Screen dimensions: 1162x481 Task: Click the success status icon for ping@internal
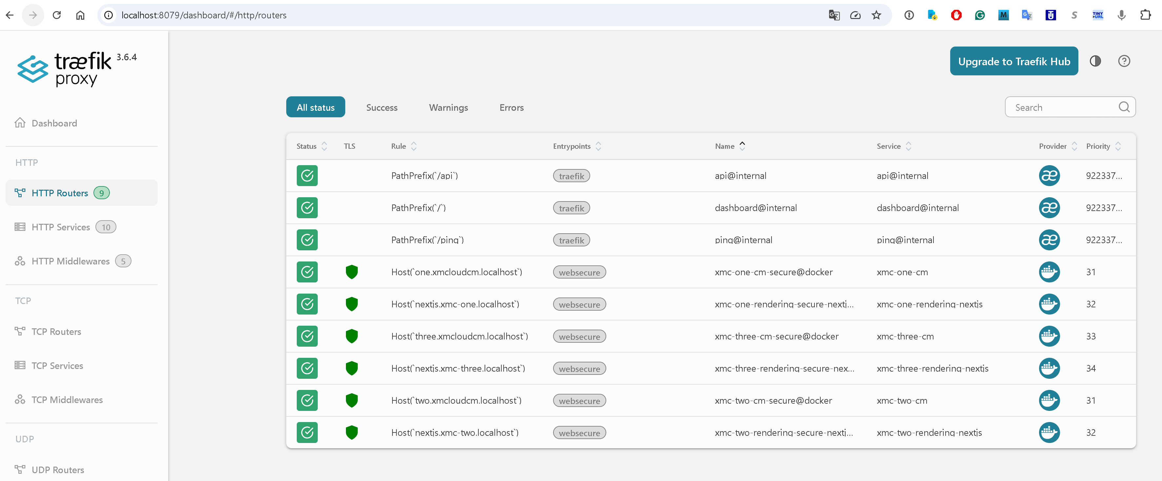tap(307, 240)
